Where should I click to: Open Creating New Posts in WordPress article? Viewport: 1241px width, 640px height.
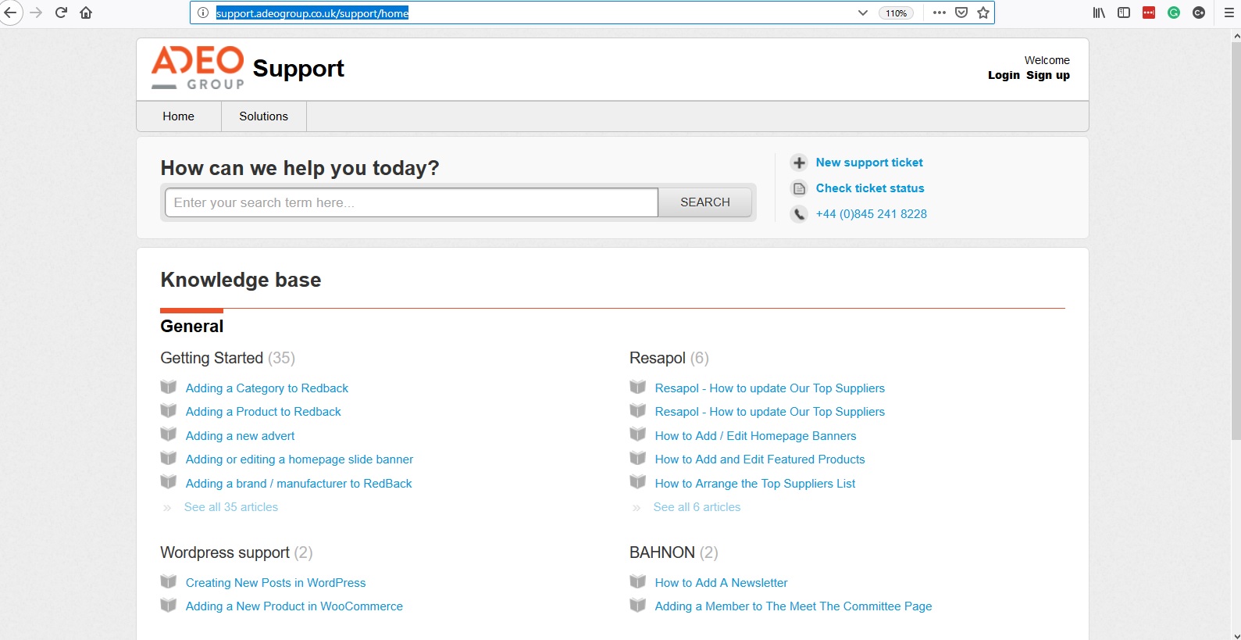(276, 583)
